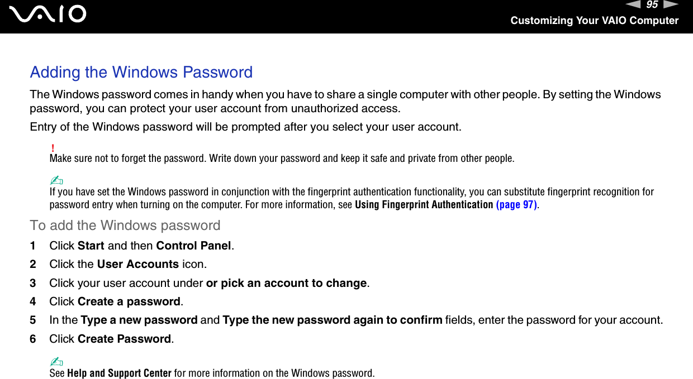
Task: Click the note pencil icon above the Help and Support note
Action: 56,362
